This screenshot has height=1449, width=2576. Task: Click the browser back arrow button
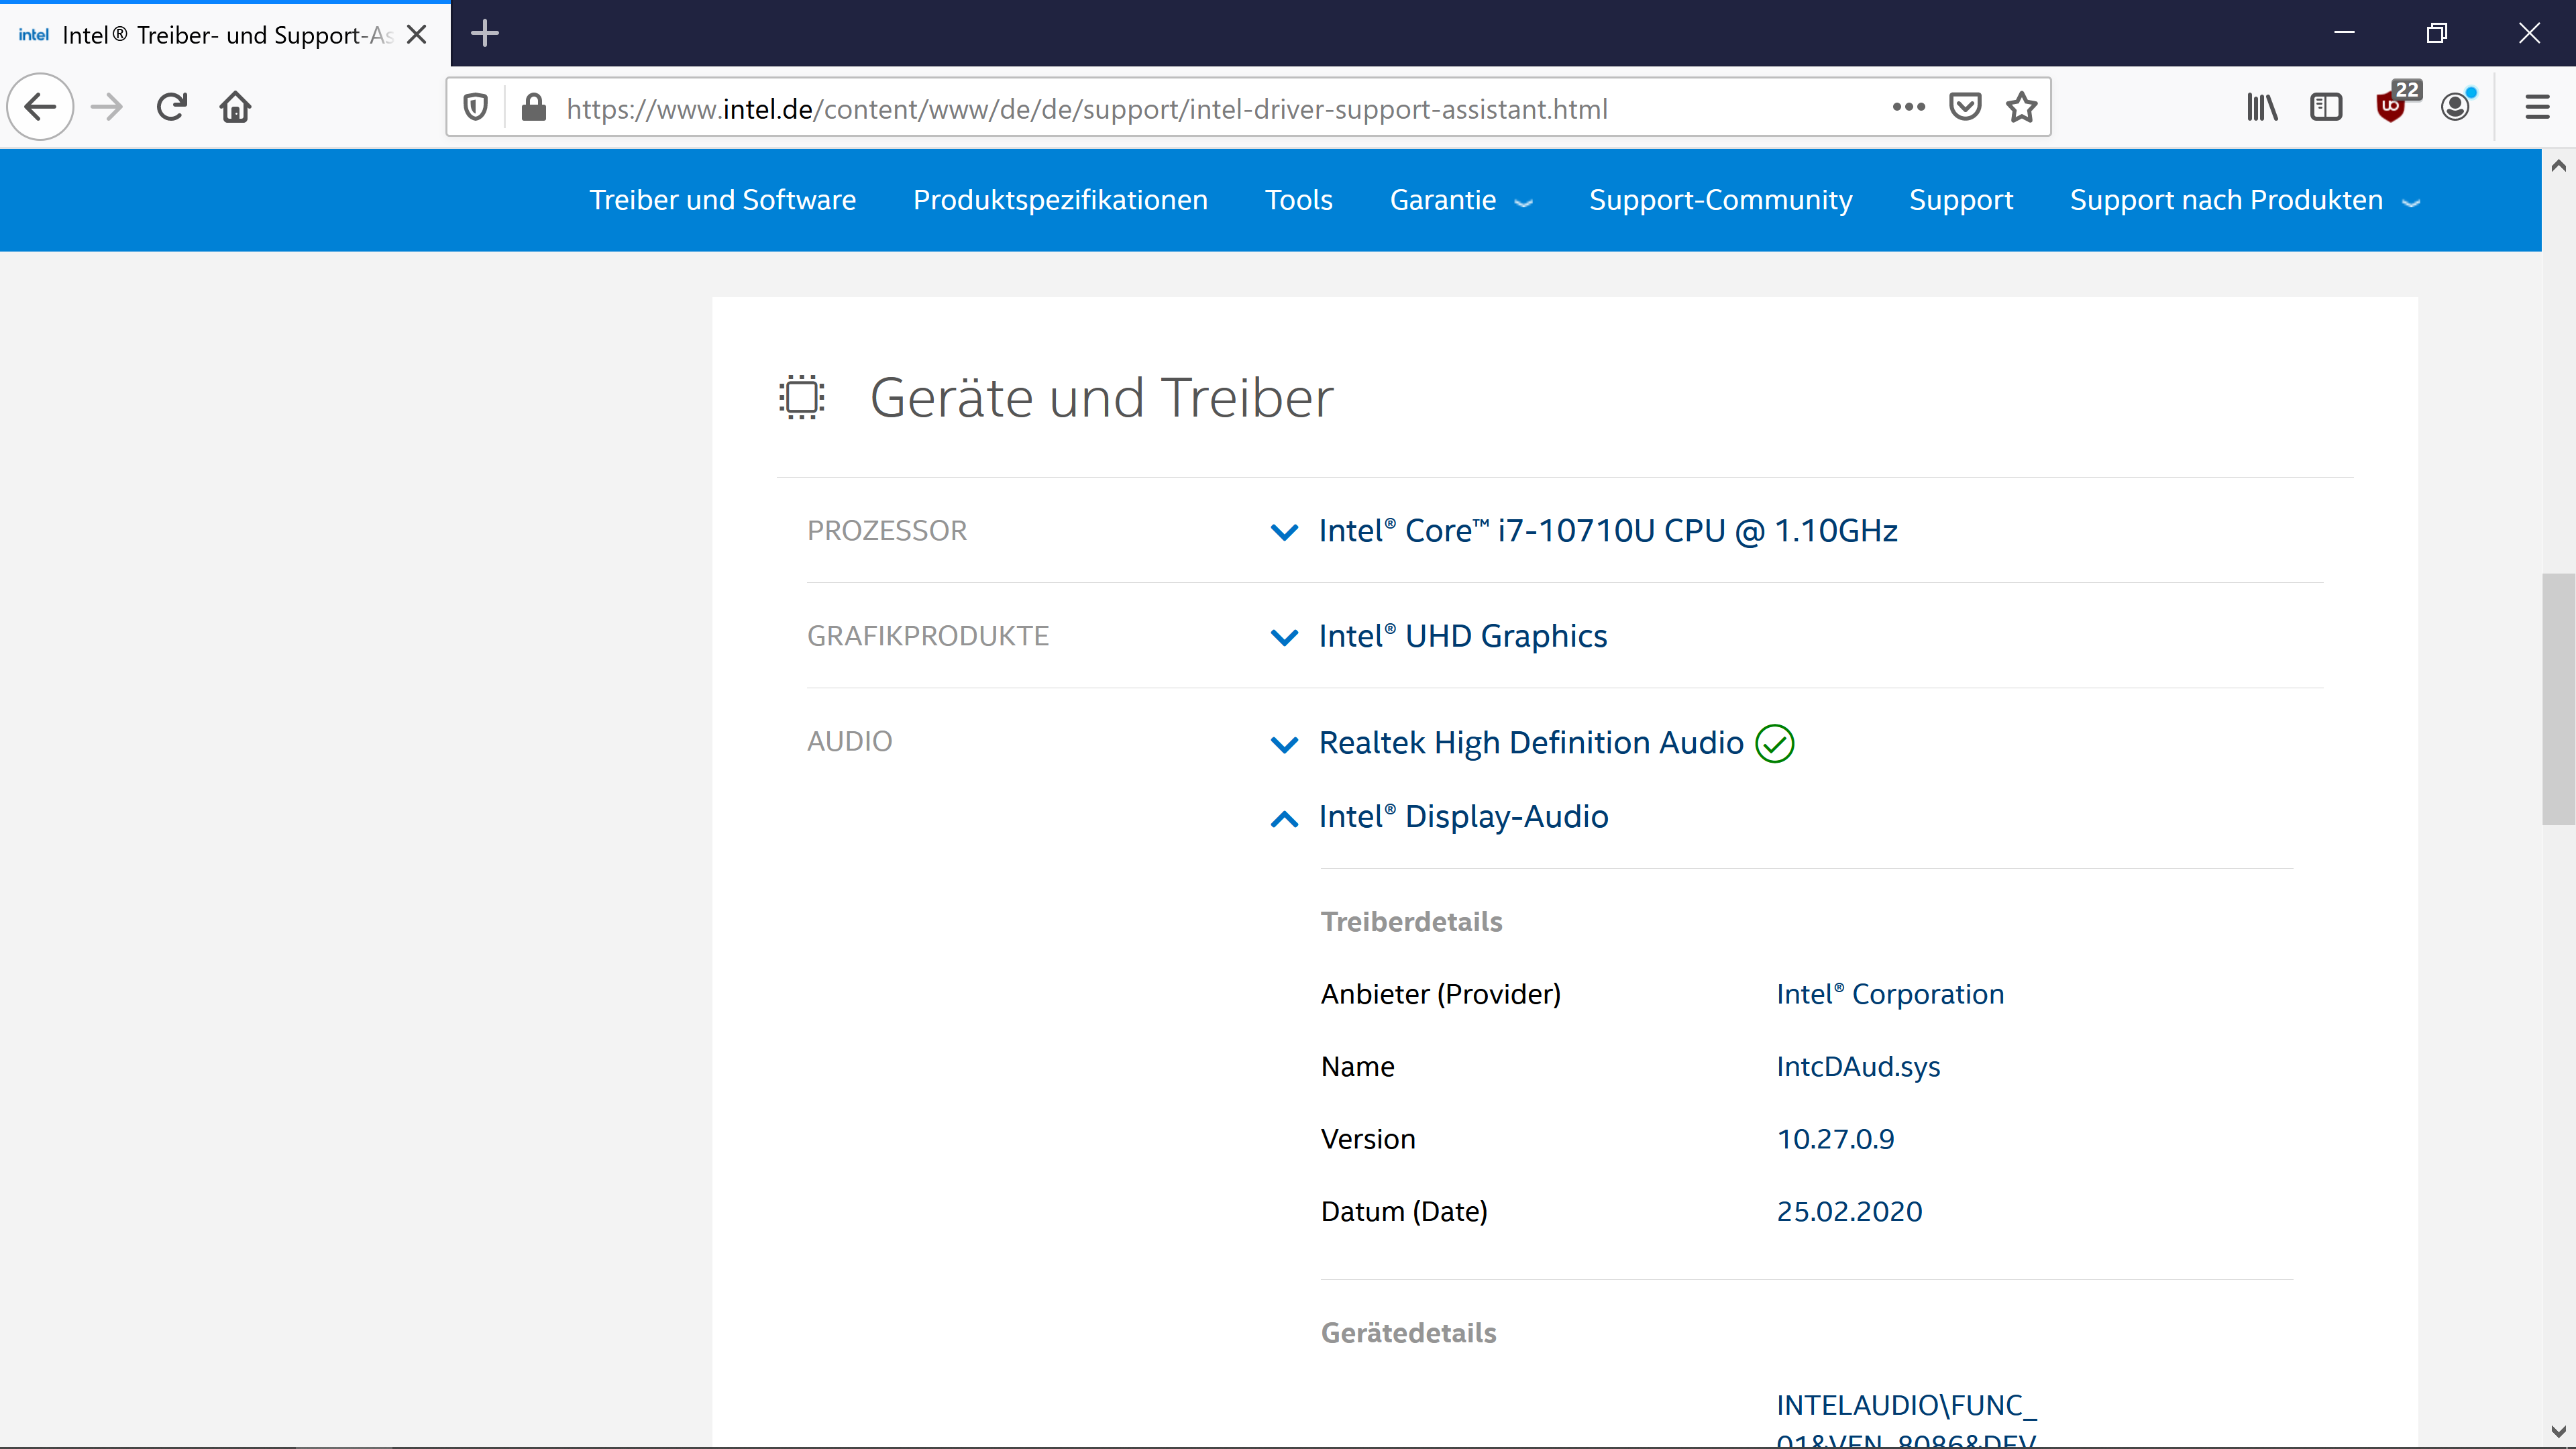coord(40,107)
